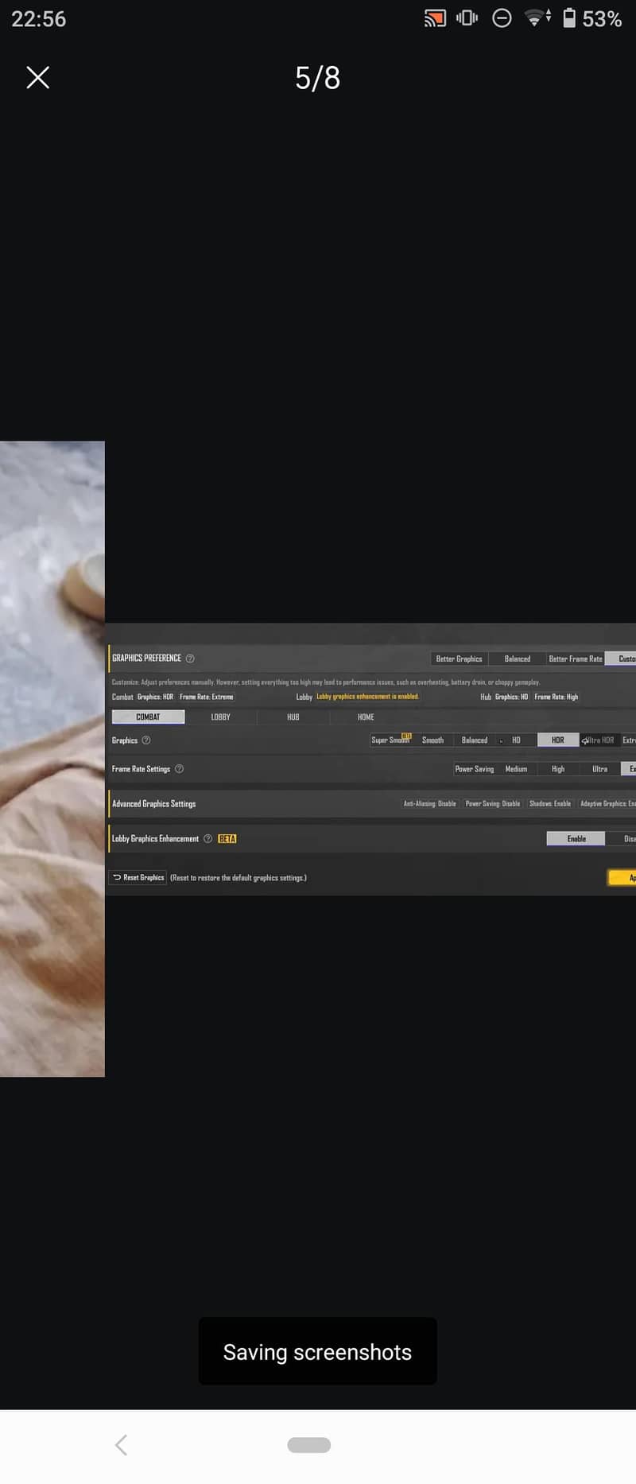Tap the previous photo peeking at the left

(52, 759)
